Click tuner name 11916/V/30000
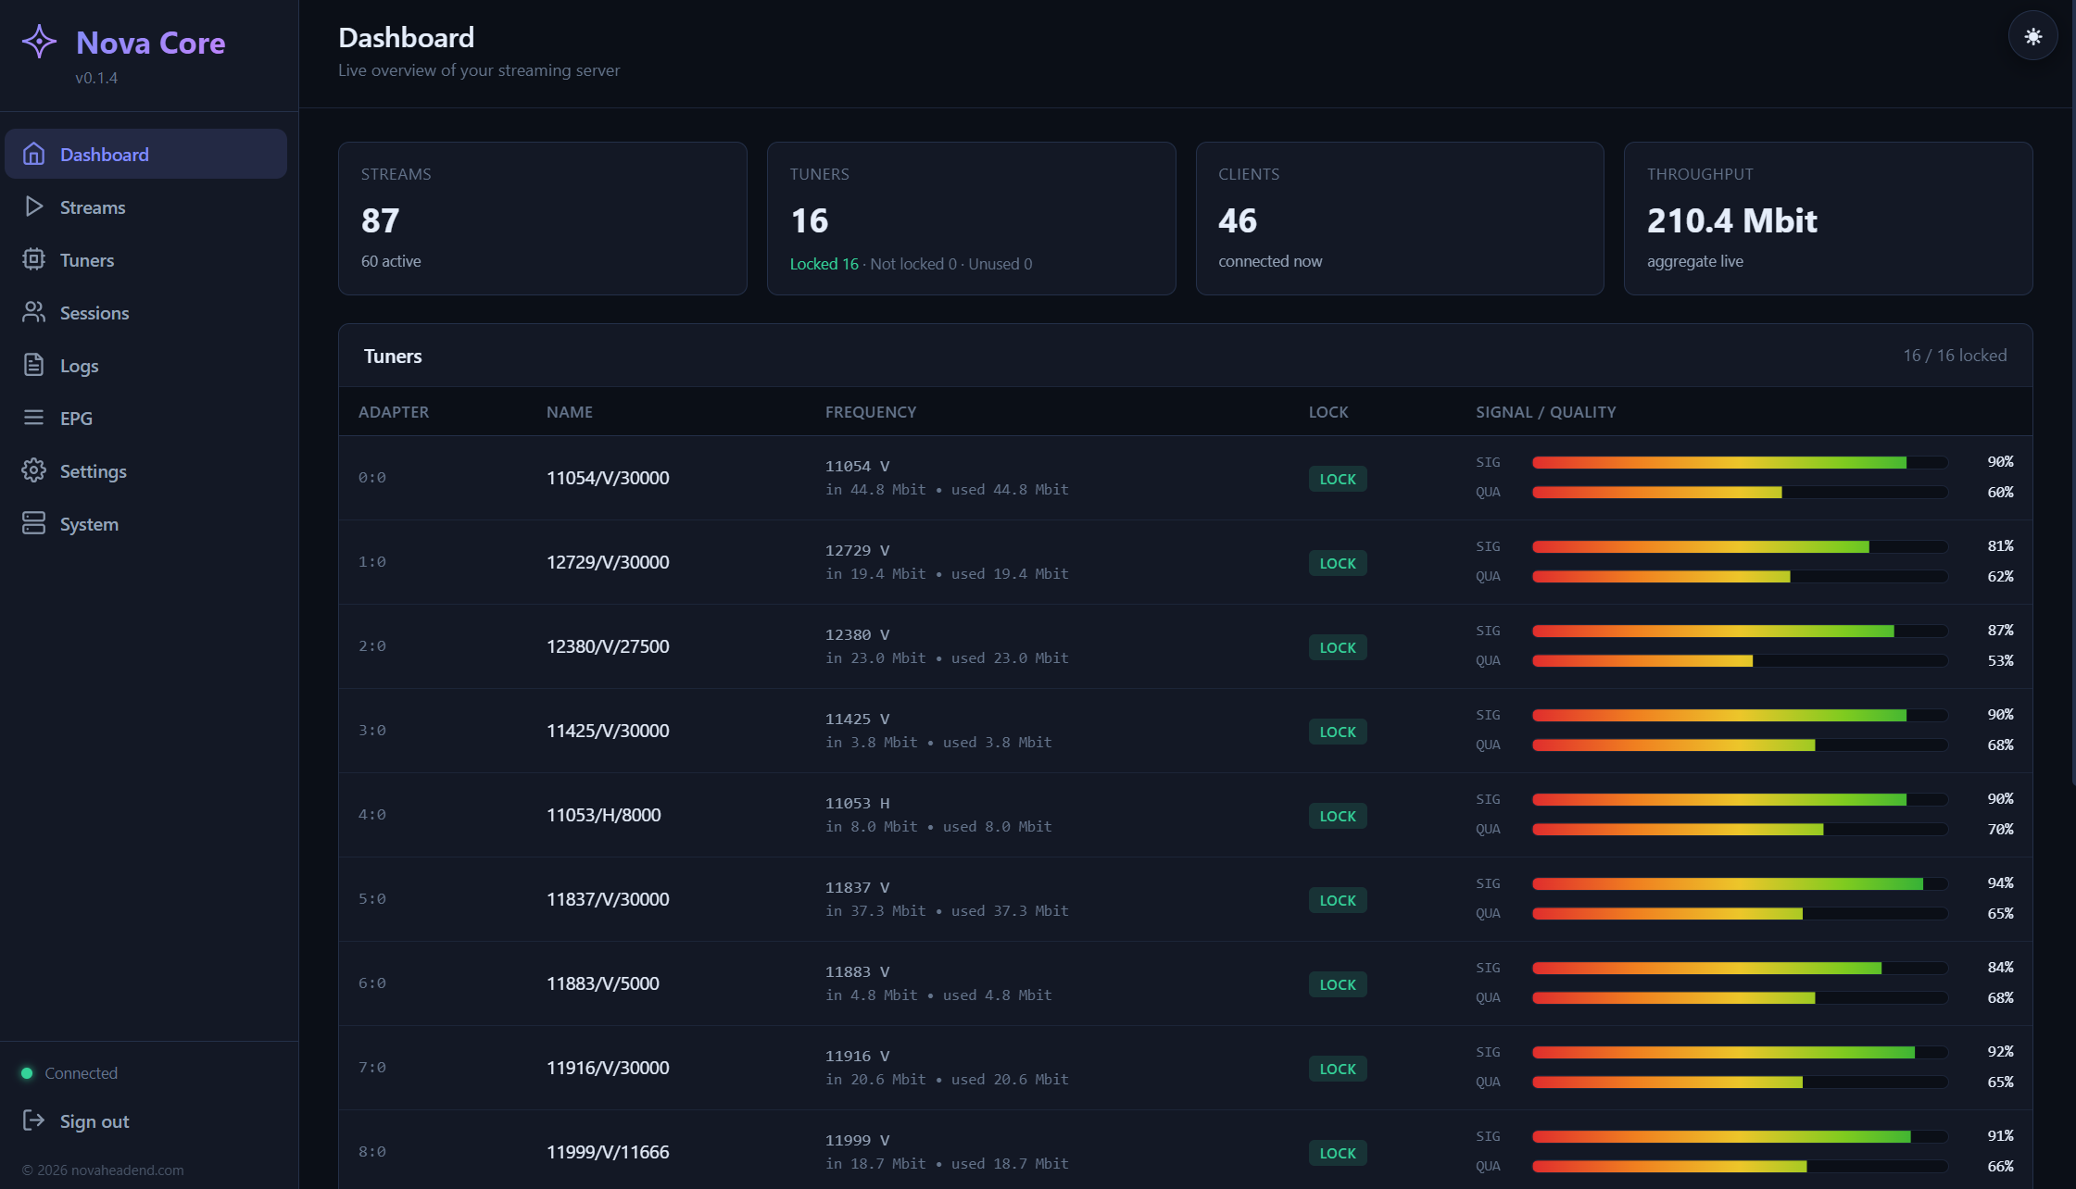The width and height of the screenshot is (2076, 1189). click(608, 1068)
